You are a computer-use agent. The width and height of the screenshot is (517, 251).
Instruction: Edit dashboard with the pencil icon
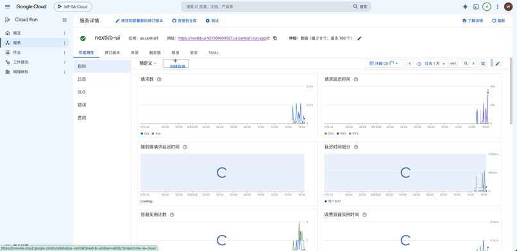pos(498,63)
